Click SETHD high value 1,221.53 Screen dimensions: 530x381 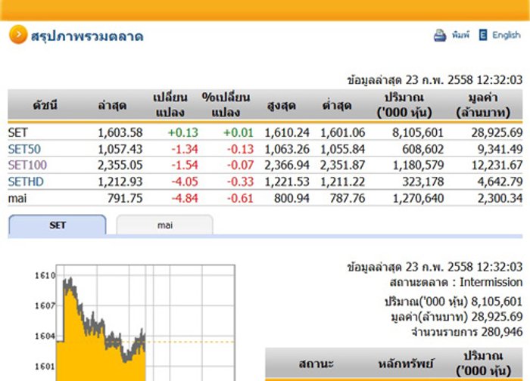click(x=287, y=181)
